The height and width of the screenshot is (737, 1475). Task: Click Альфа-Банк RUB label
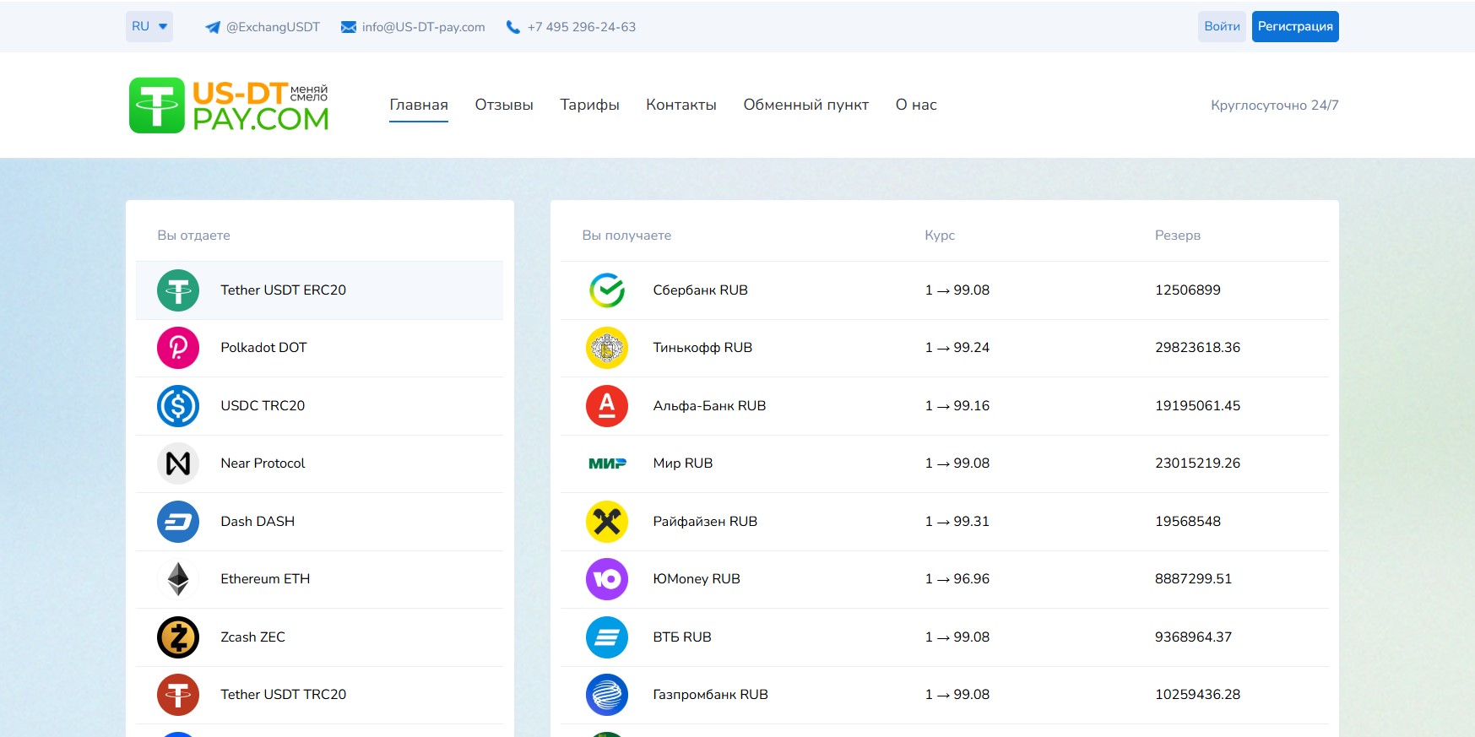tap(709, 406)
